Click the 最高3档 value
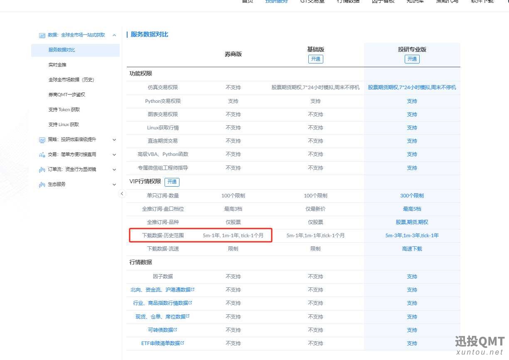This screenshot has height=360, width=509. tap(233, 209)
